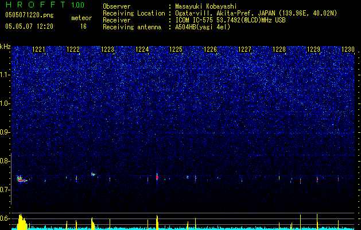Viewport: 361px width, 230px height.
Task: Click the 1224 time marker
Action: point(142,49)
